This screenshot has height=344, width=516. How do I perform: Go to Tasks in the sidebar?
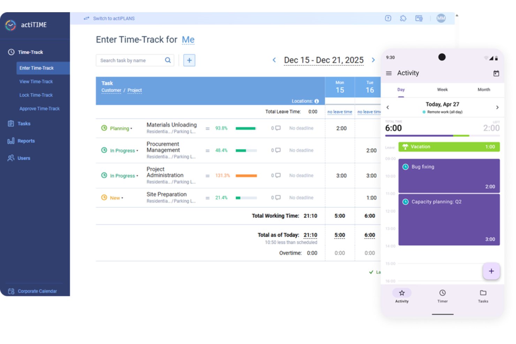point(19,124)
